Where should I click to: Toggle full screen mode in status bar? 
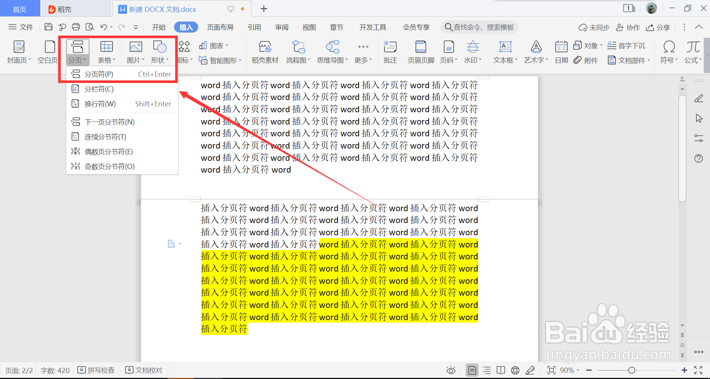pos(698,370)
